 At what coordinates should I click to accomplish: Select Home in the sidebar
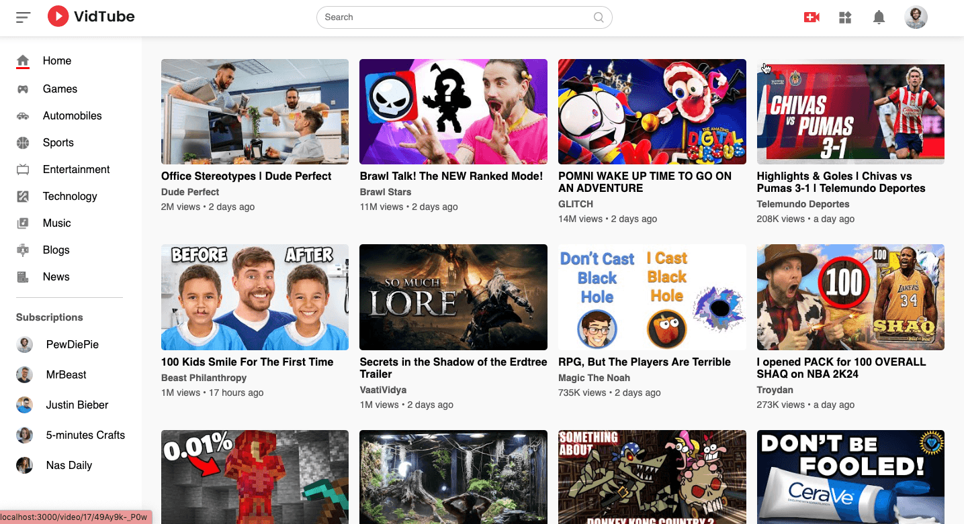pyautogui.click(x=56, y=61)
